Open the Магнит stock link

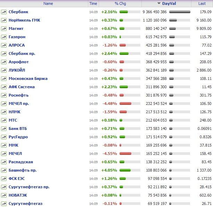(x=17, y=28)
